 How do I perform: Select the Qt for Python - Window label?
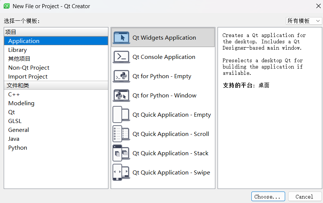click(x=164, y=96)
